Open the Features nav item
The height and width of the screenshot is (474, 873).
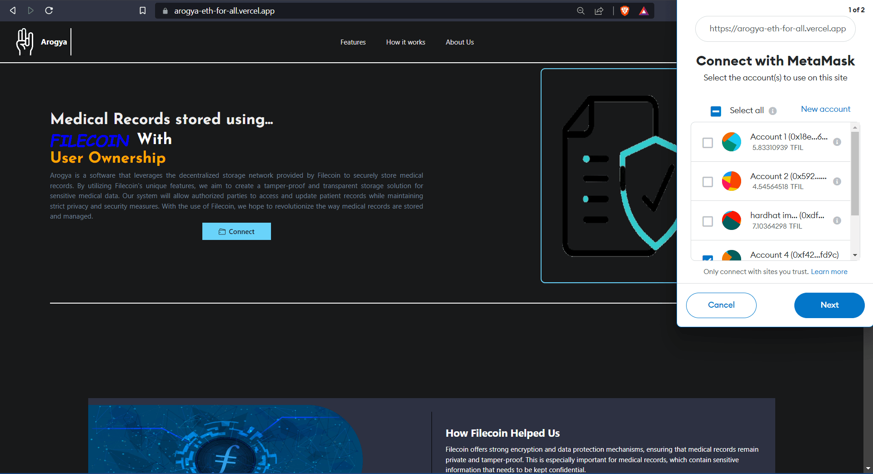tap(353, 42)
